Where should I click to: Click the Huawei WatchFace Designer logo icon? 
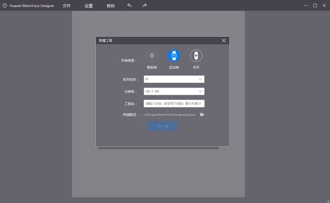pos(4,6)
